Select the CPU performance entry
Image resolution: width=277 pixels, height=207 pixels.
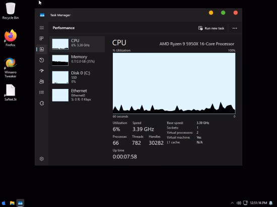click(x=77, y=44)
